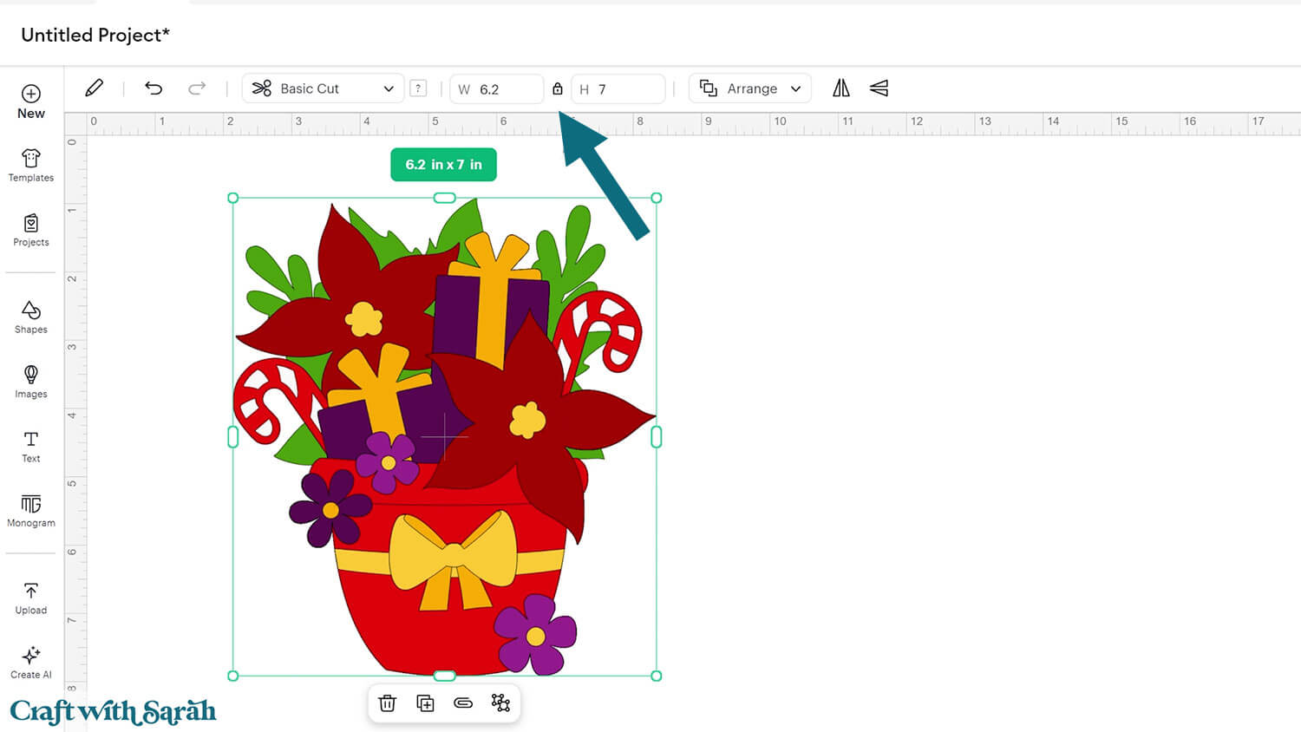
Task: Click the Attach paperclip icon
Action: click(463, 703)
